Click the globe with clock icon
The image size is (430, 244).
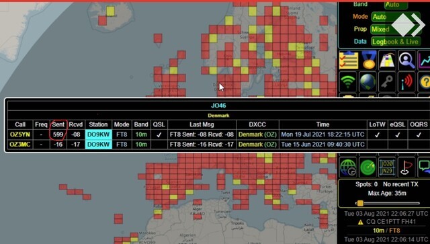pyautogui.click(x=348, y=167)
